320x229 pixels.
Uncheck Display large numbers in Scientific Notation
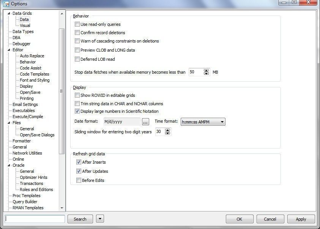click(77, 111)
